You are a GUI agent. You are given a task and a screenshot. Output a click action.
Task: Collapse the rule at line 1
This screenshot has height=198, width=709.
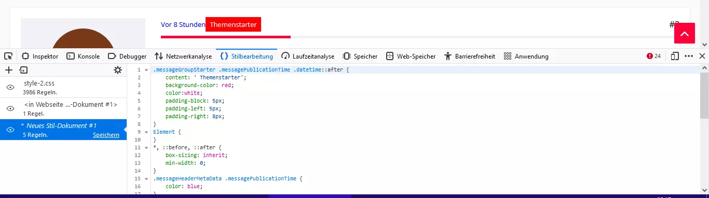(146, 69)
